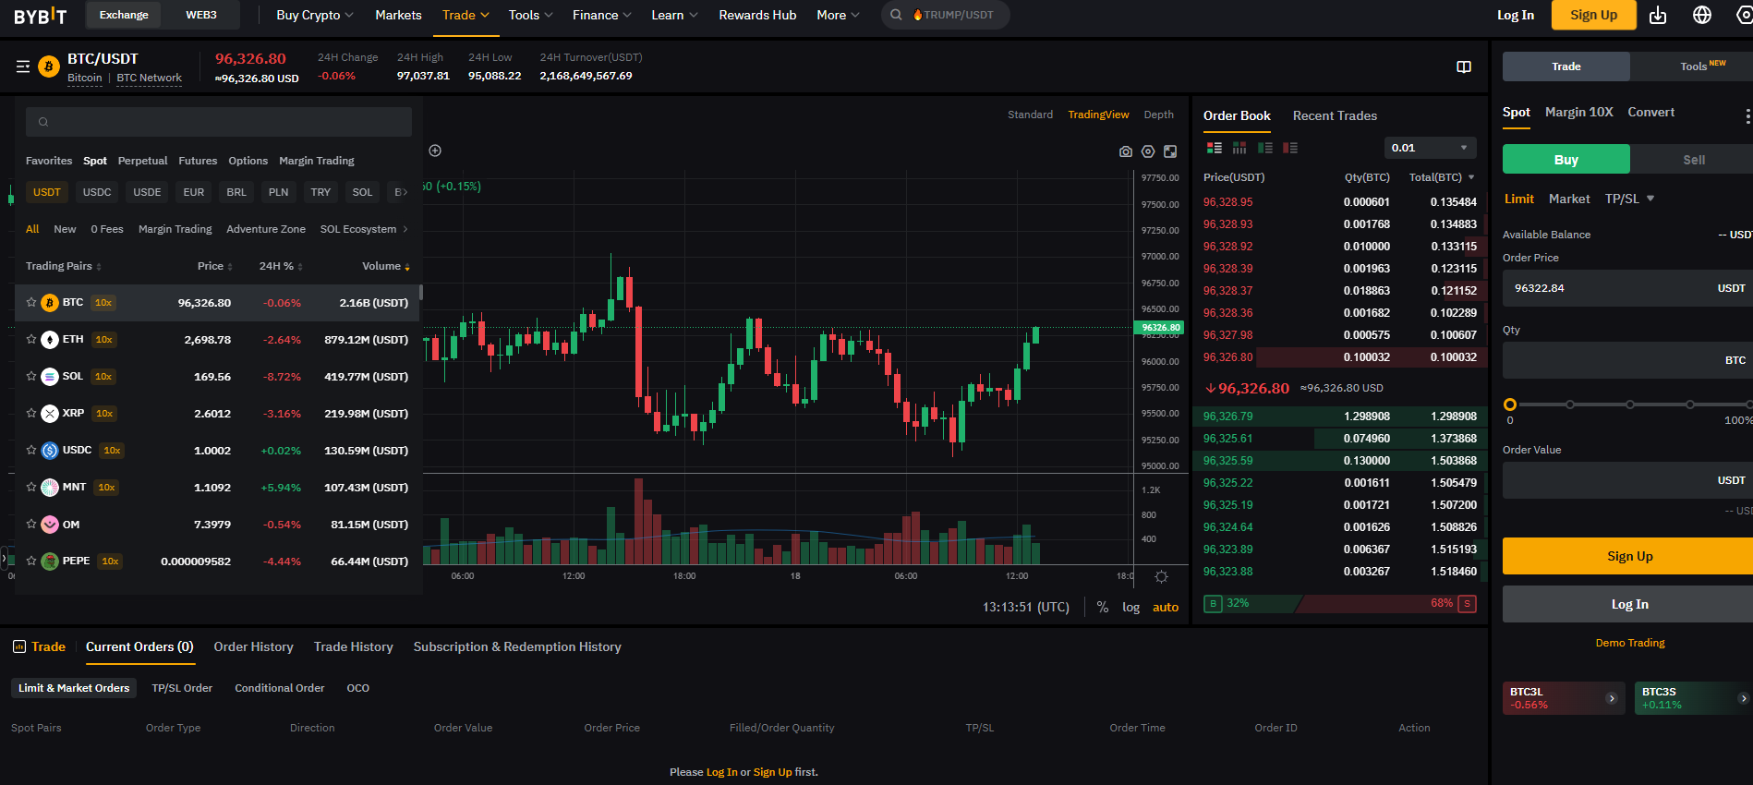This screenshot has height=785, width=1753.
Task: Toggle log scale on chart
Action: point(1130,607)
